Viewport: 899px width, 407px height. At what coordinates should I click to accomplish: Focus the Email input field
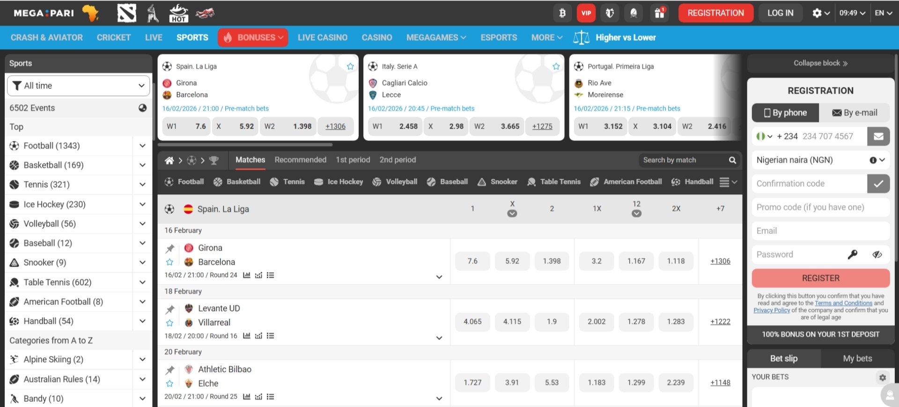pos(821,231)
